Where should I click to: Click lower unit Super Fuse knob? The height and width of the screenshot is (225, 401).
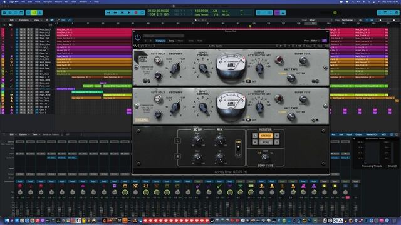[x=303, y=99]
